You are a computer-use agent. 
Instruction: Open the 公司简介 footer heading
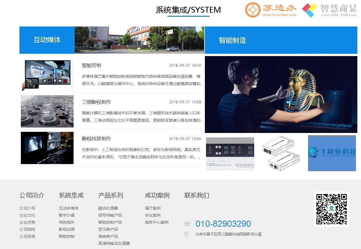pos(32,195)
